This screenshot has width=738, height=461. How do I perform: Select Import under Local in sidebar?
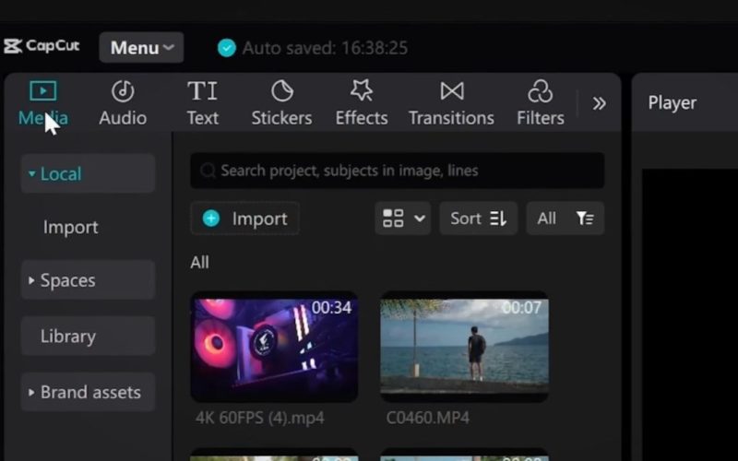pos(70,227)
